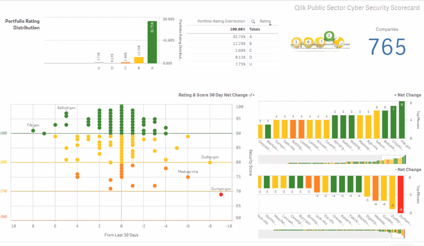This screenshot has height=246, width=424.
Task: Select the Durham-gov red scatter point
Action: click(221, 194)
